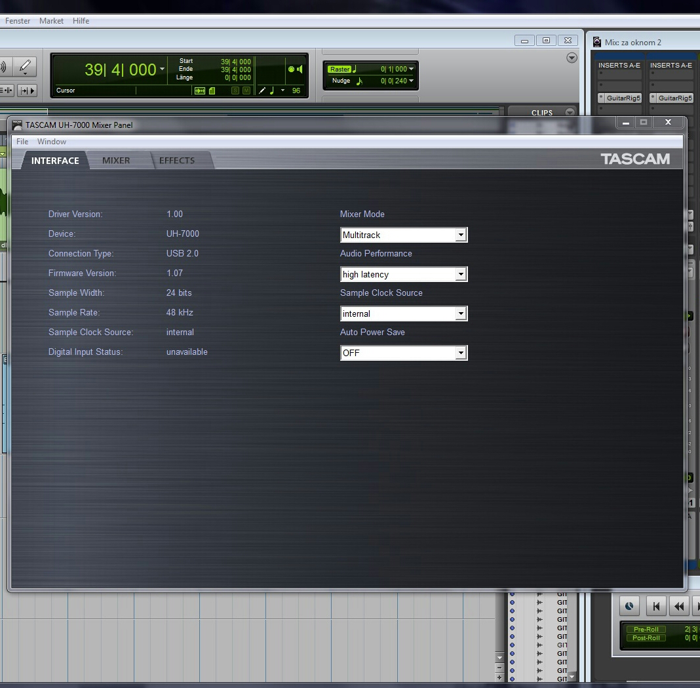Open the Window menu in TASCAM panel

click(52, 142)
